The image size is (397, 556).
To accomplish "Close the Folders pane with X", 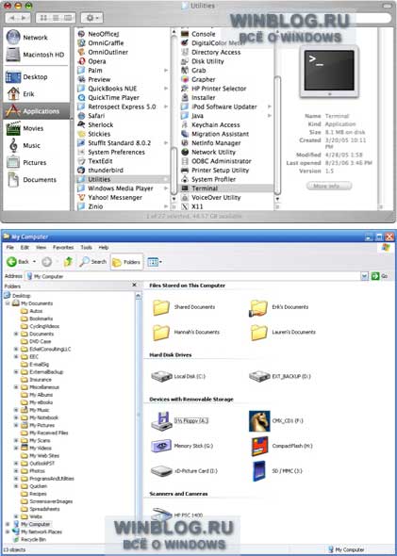I will (135, 286).
